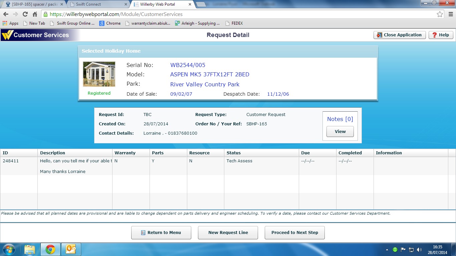Click the holiday home thumbnail image
The height and width of the screenshot is (256, 456).
pos(99,74)
